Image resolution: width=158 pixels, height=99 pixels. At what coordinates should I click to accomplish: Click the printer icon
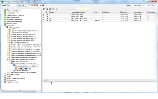point(43,5)
